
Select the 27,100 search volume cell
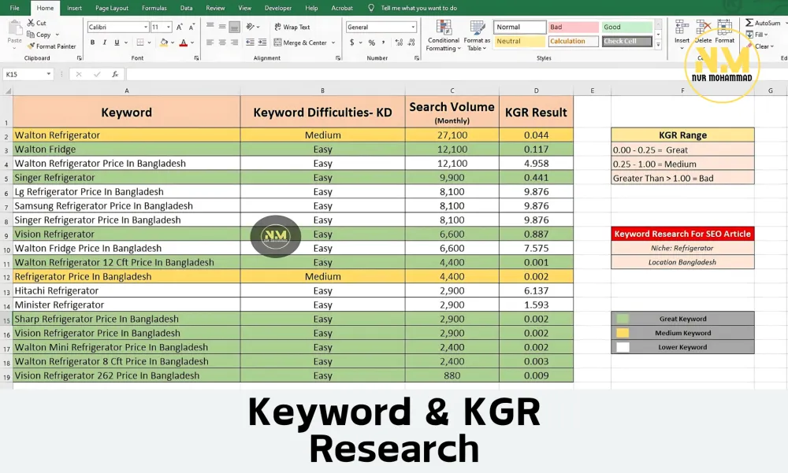point(452,135)
